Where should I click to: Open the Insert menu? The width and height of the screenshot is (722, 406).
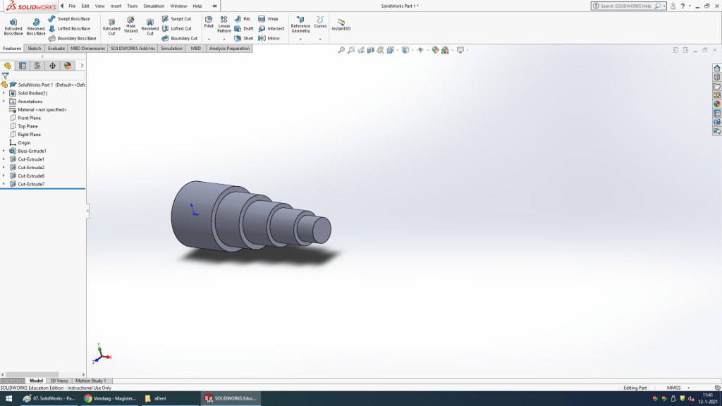coord(116,6)
